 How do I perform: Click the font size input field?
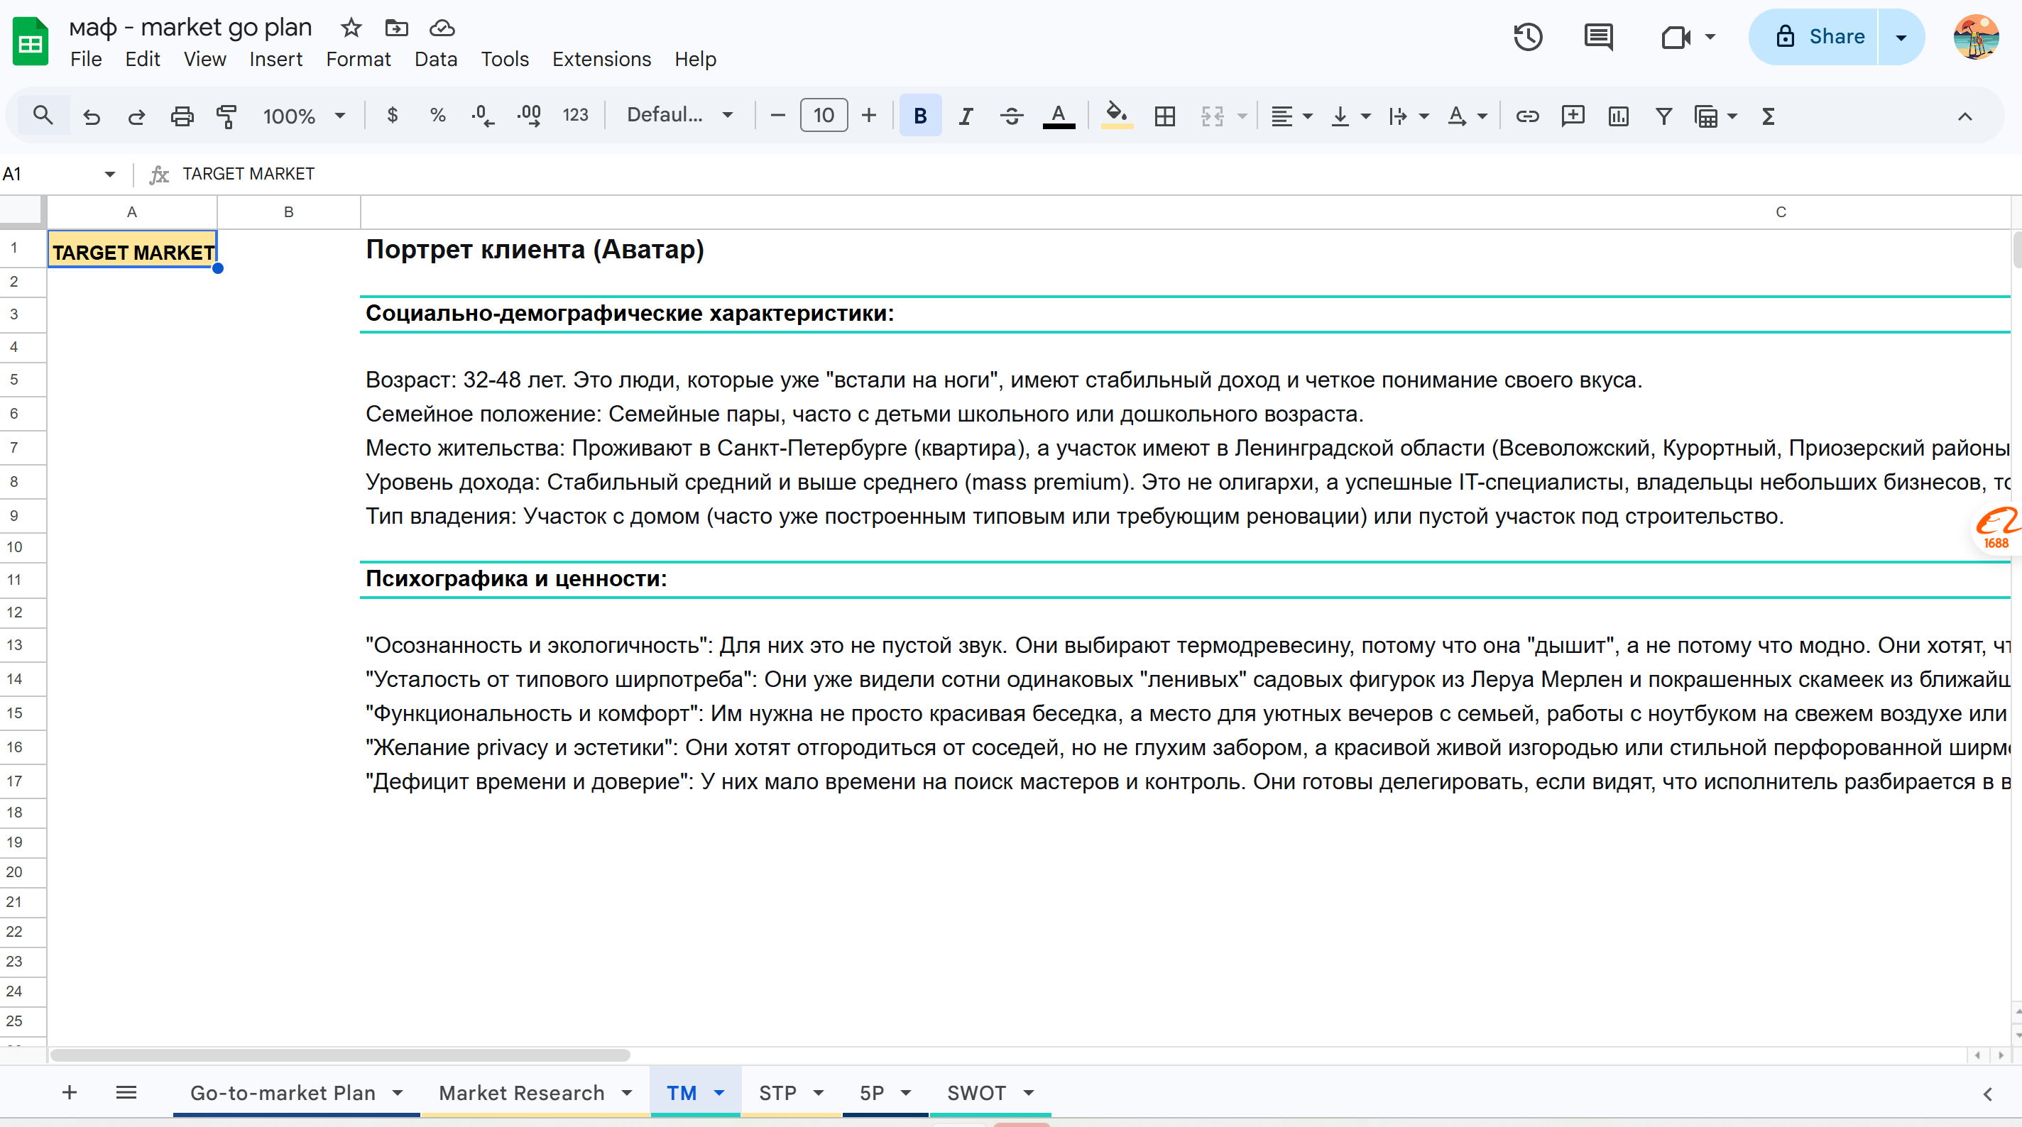coord(824,116)
